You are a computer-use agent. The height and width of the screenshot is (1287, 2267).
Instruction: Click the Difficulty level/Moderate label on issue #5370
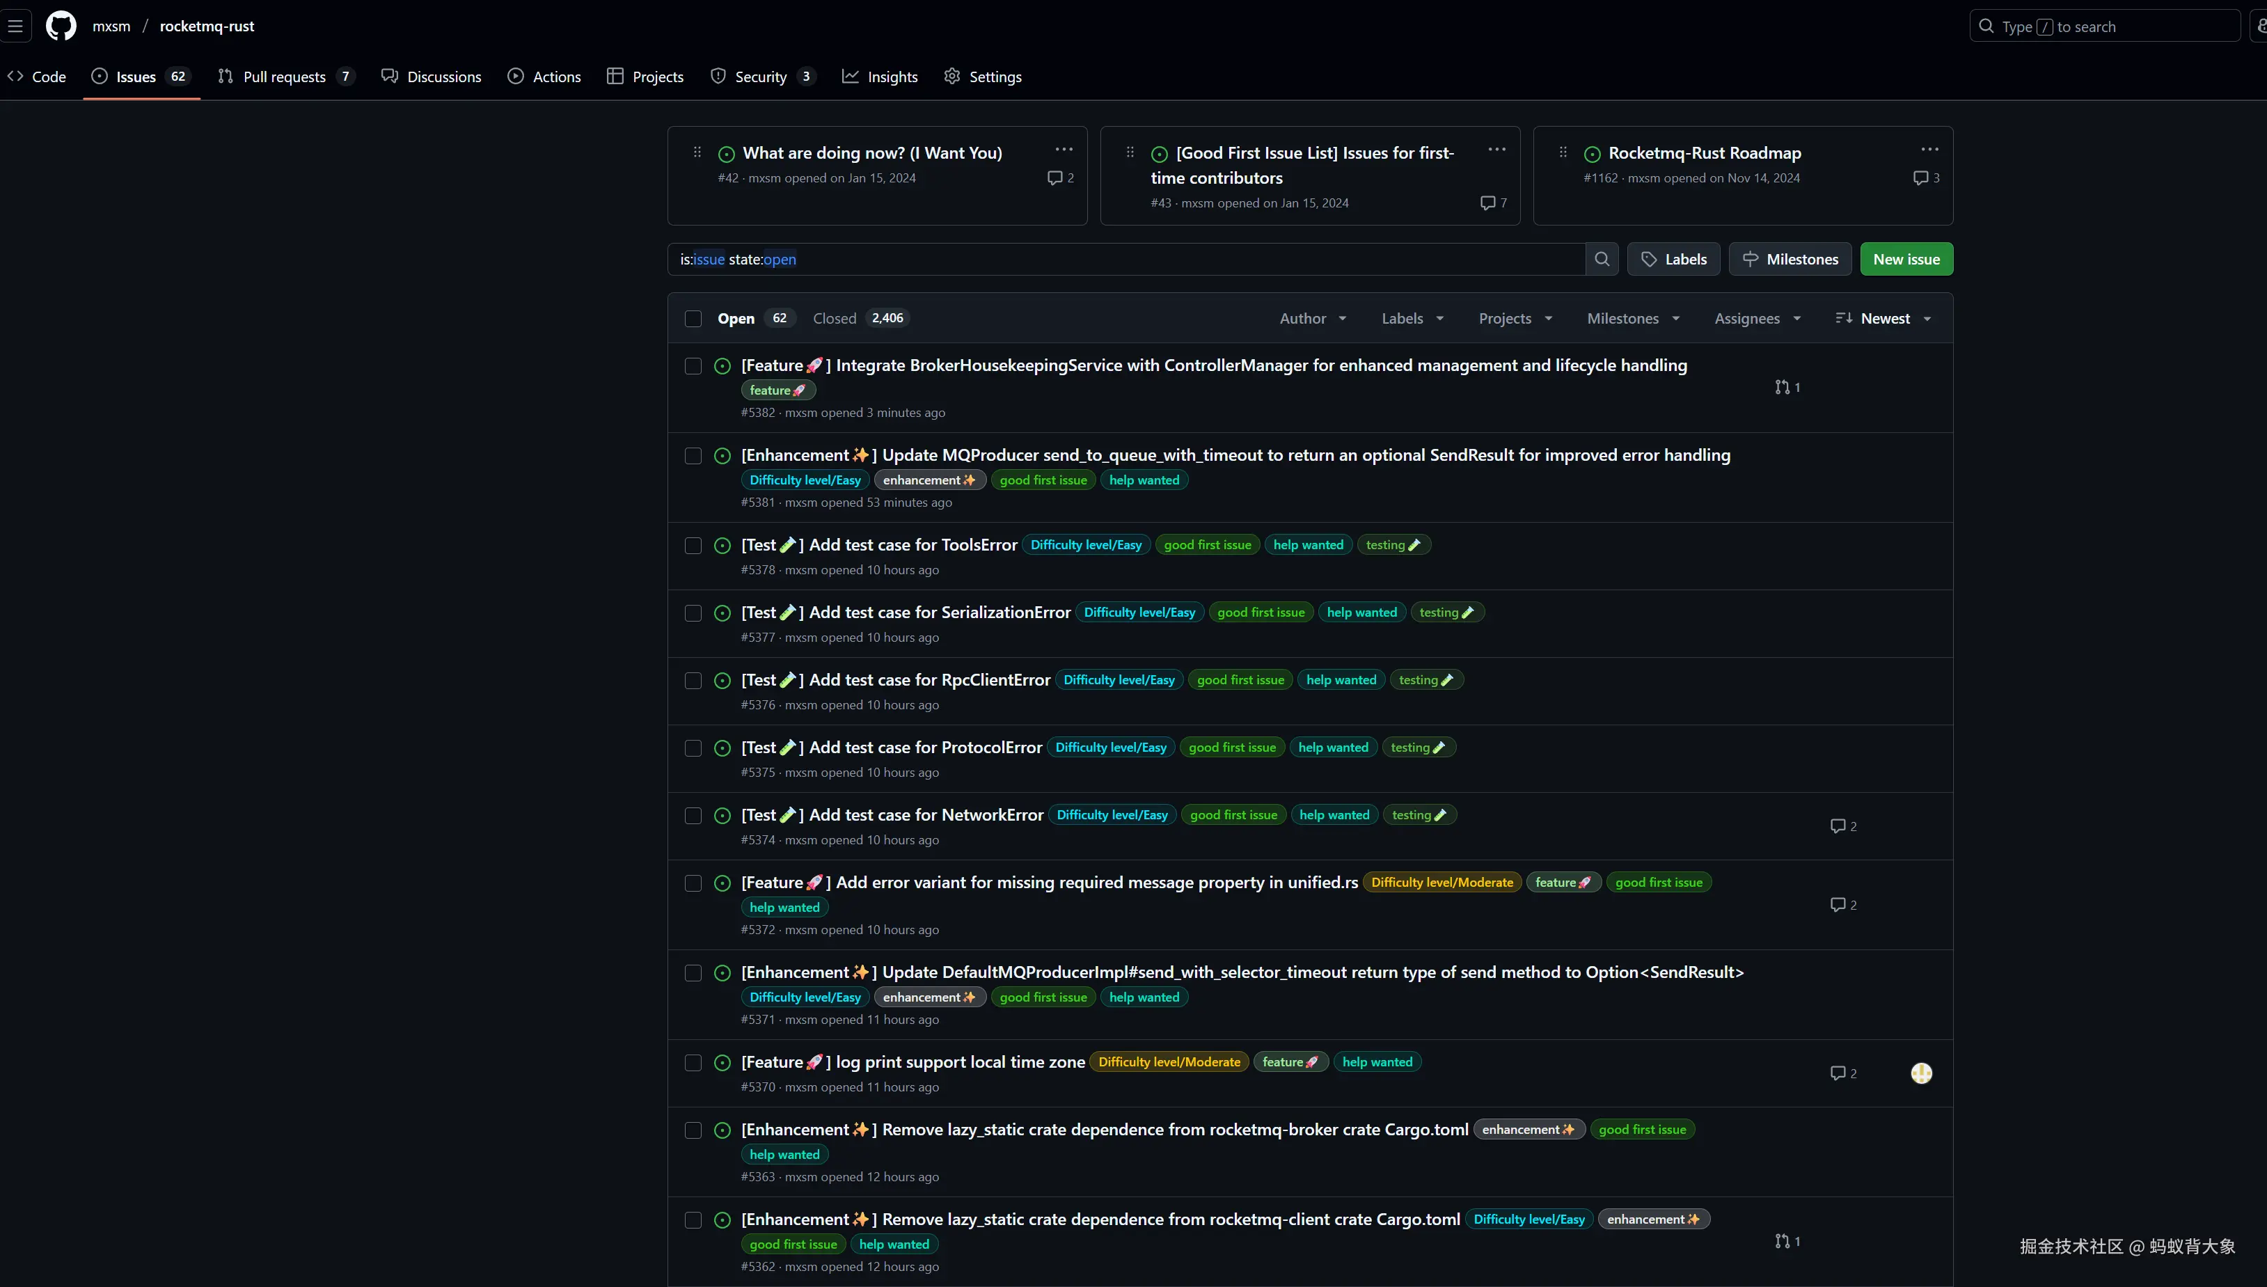[1169, 1061]
